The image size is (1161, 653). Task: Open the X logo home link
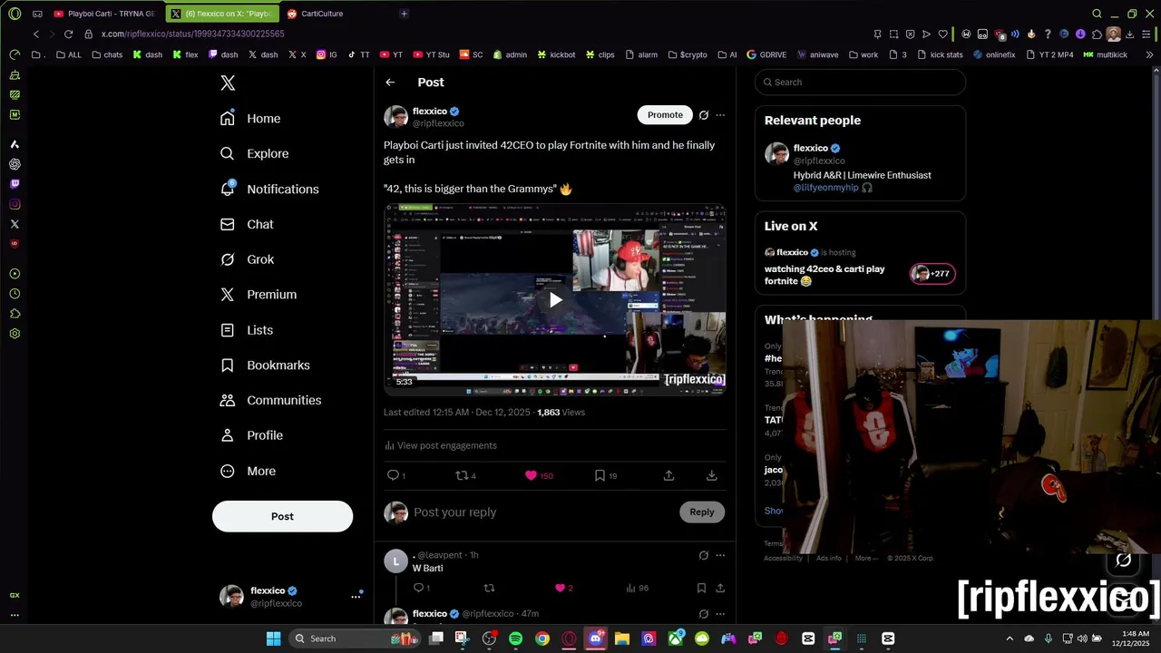[x=228, y=83]
